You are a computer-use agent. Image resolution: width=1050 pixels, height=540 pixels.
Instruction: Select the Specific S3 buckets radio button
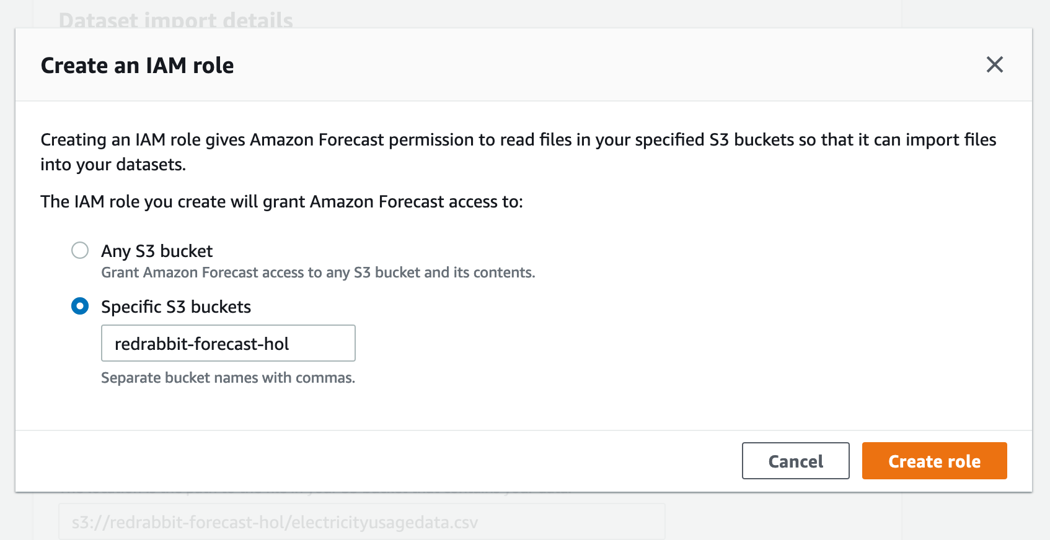click(80, 306)
